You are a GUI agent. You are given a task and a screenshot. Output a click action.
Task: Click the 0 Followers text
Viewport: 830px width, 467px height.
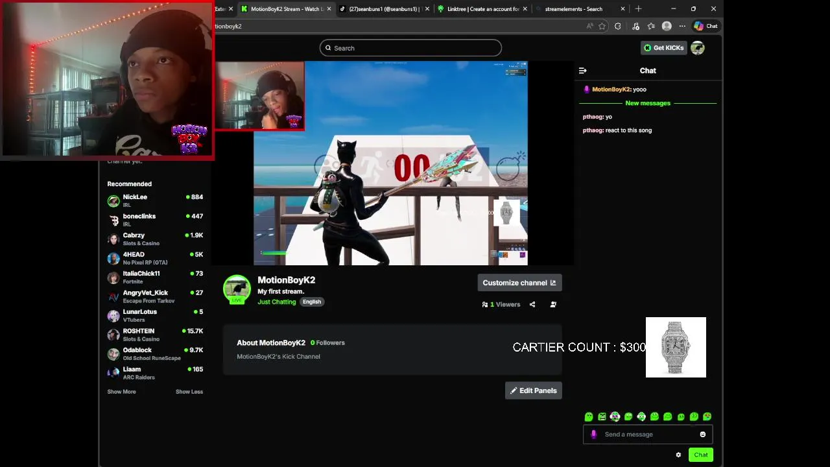pyautogui.click(x=327, y=342)
